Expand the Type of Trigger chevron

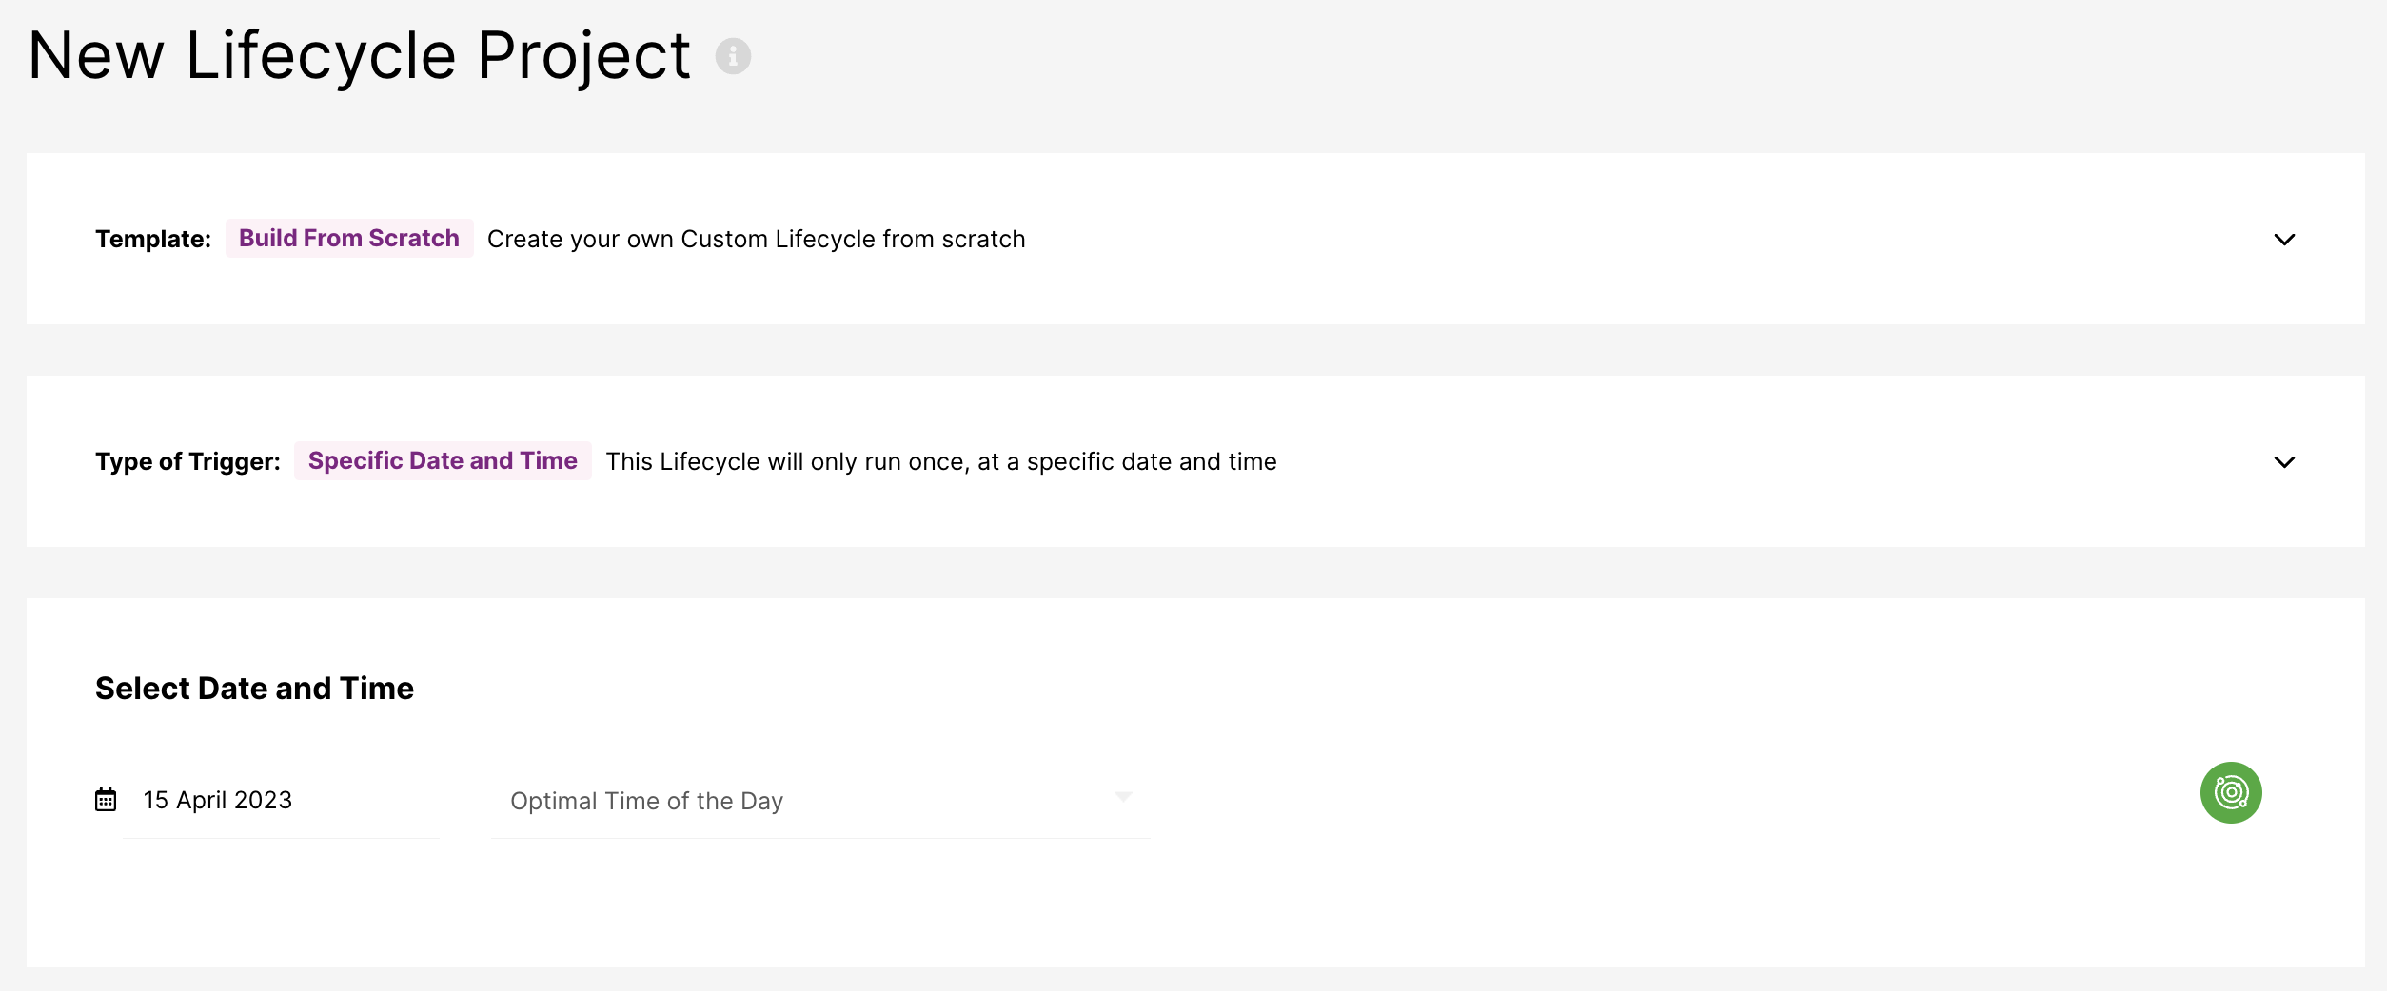tap(2284, 462)
